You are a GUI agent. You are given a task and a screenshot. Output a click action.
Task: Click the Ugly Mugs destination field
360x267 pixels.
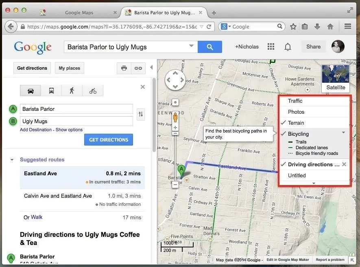(76, 121)
